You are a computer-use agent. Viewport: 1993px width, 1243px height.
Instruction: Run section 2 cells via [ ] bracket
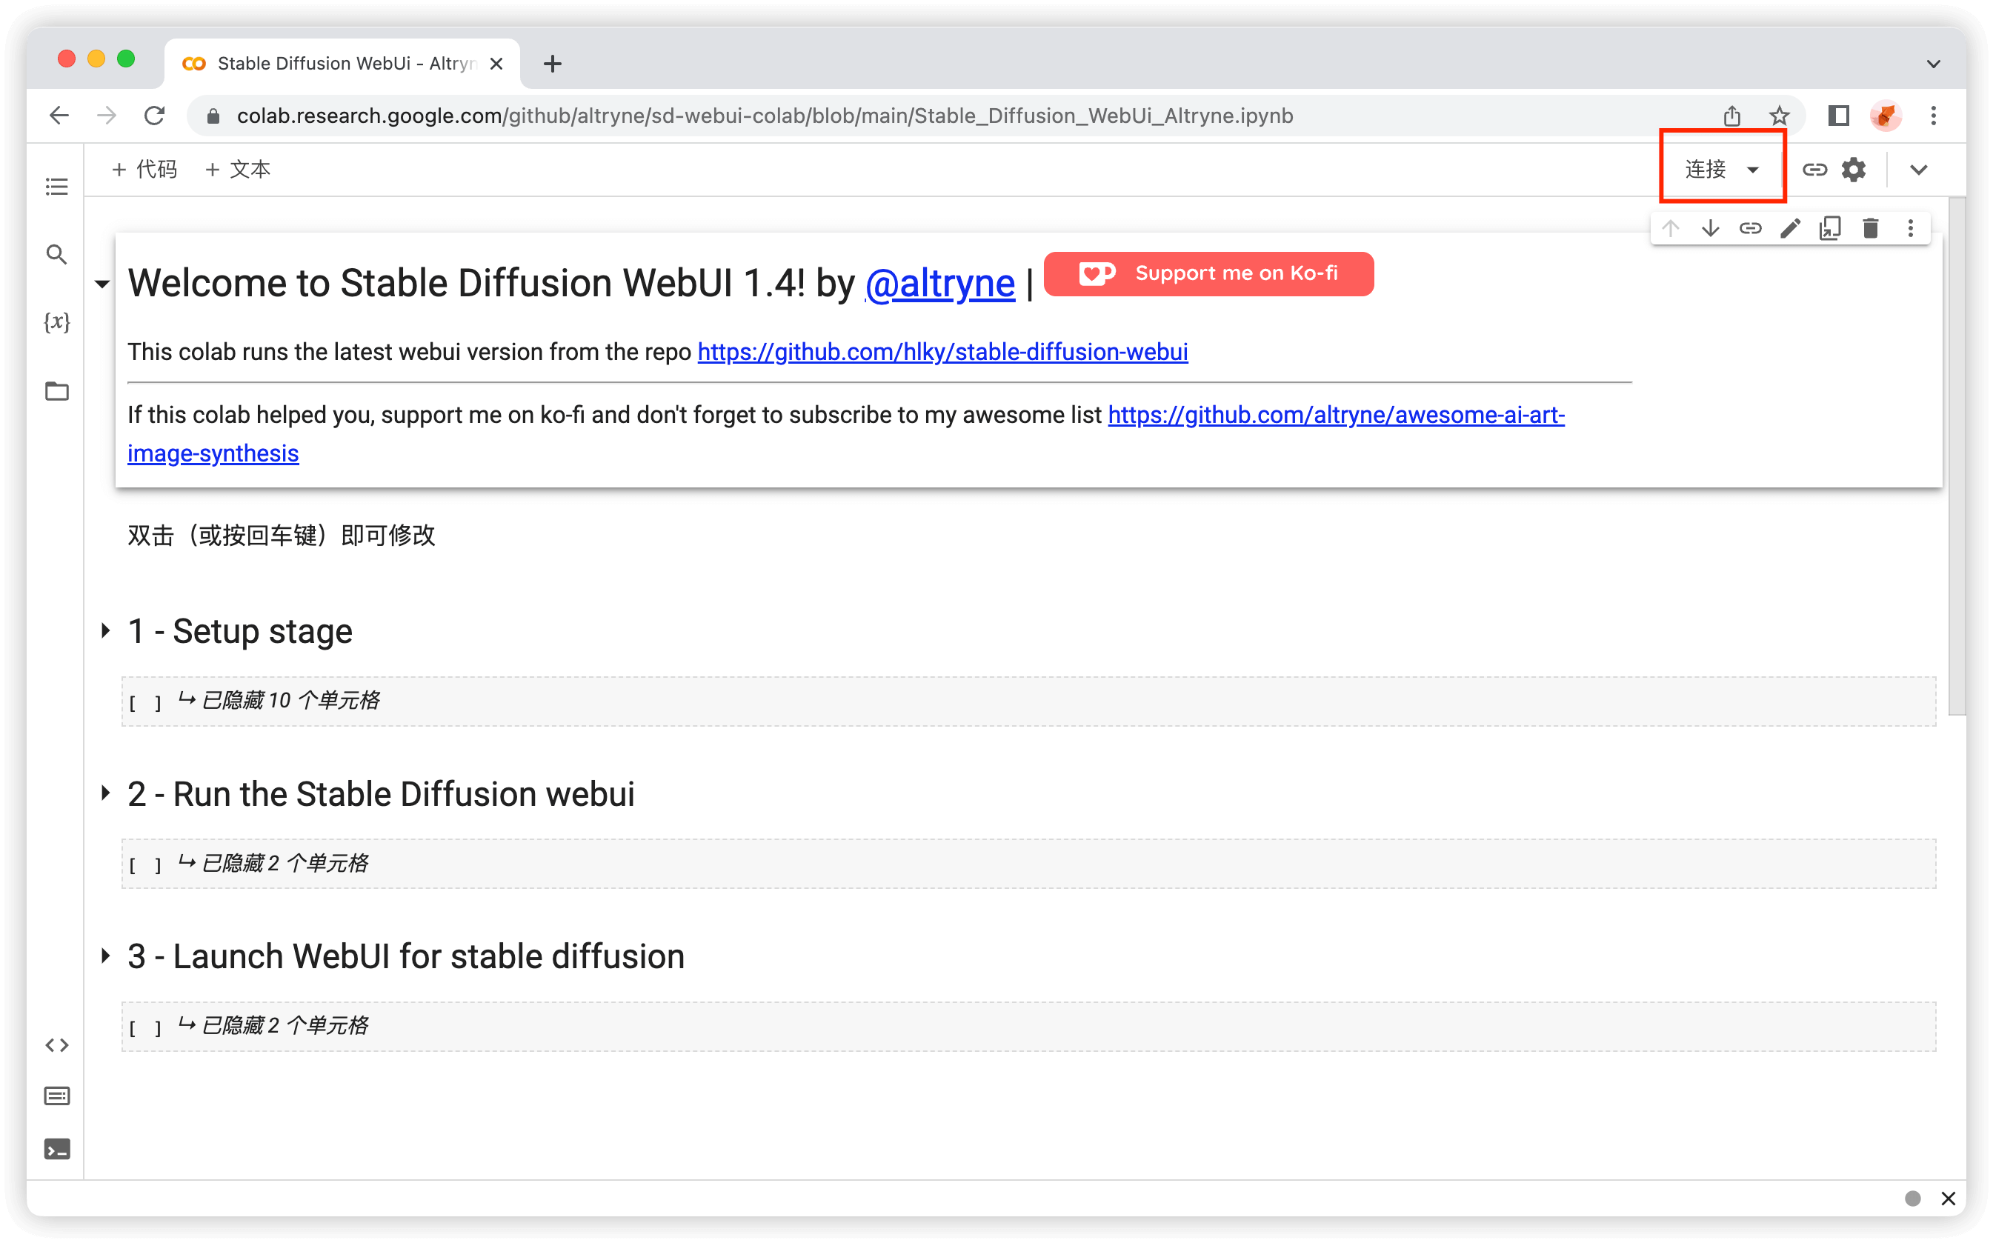144,864
